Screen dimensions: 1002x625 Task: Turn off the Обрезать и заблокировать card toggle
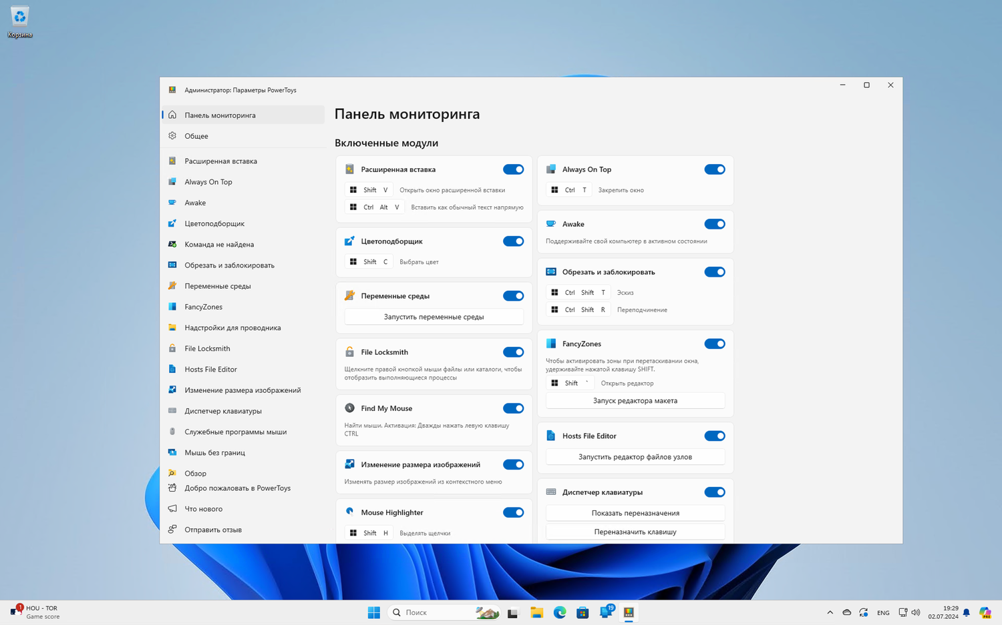715,272
